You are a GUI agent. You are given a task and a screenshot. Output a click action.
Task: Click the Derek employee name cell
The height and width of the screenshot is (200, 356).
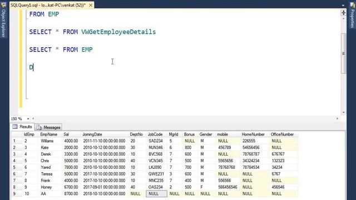[51, 154]
